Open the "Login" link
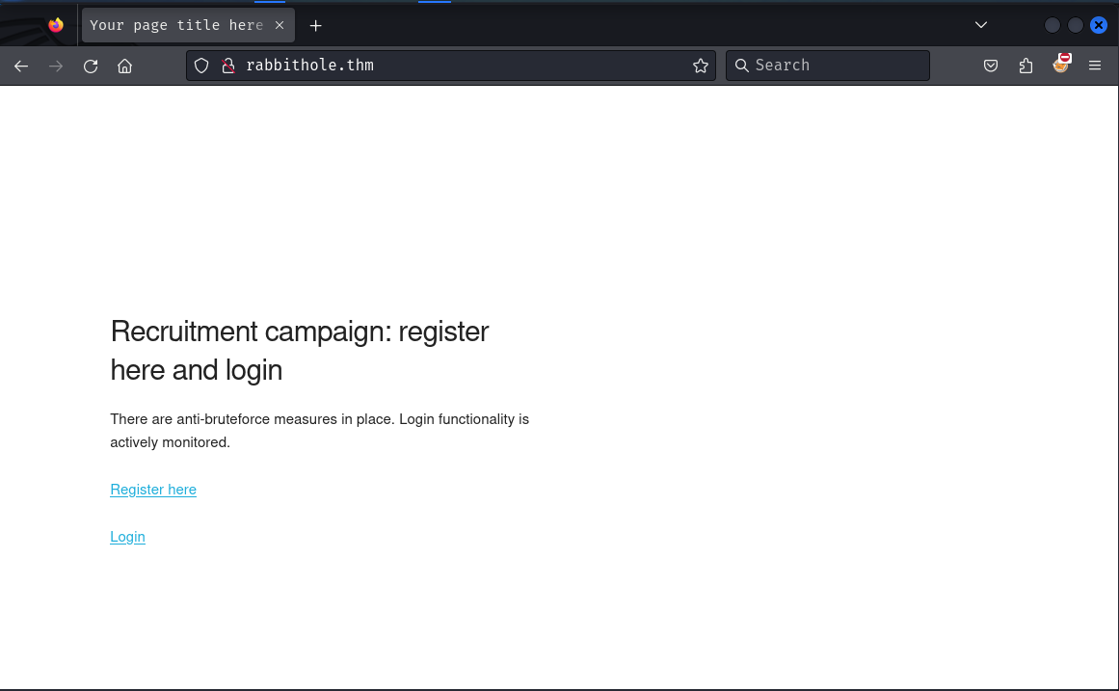The width and height of the screenshot is (1119, 691). click(127, 537)
